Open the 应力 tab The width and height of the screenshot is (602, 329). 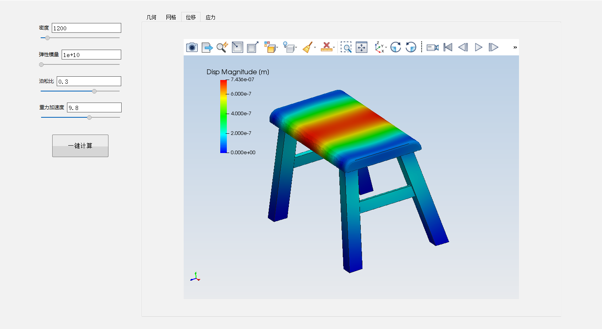coord(210,17)
